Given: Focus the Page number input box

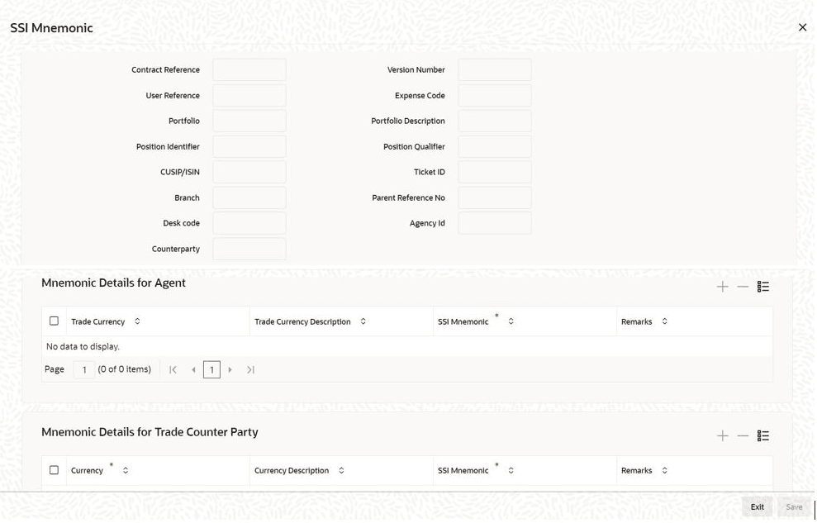Looking at the screenshot, I should 84,369.
